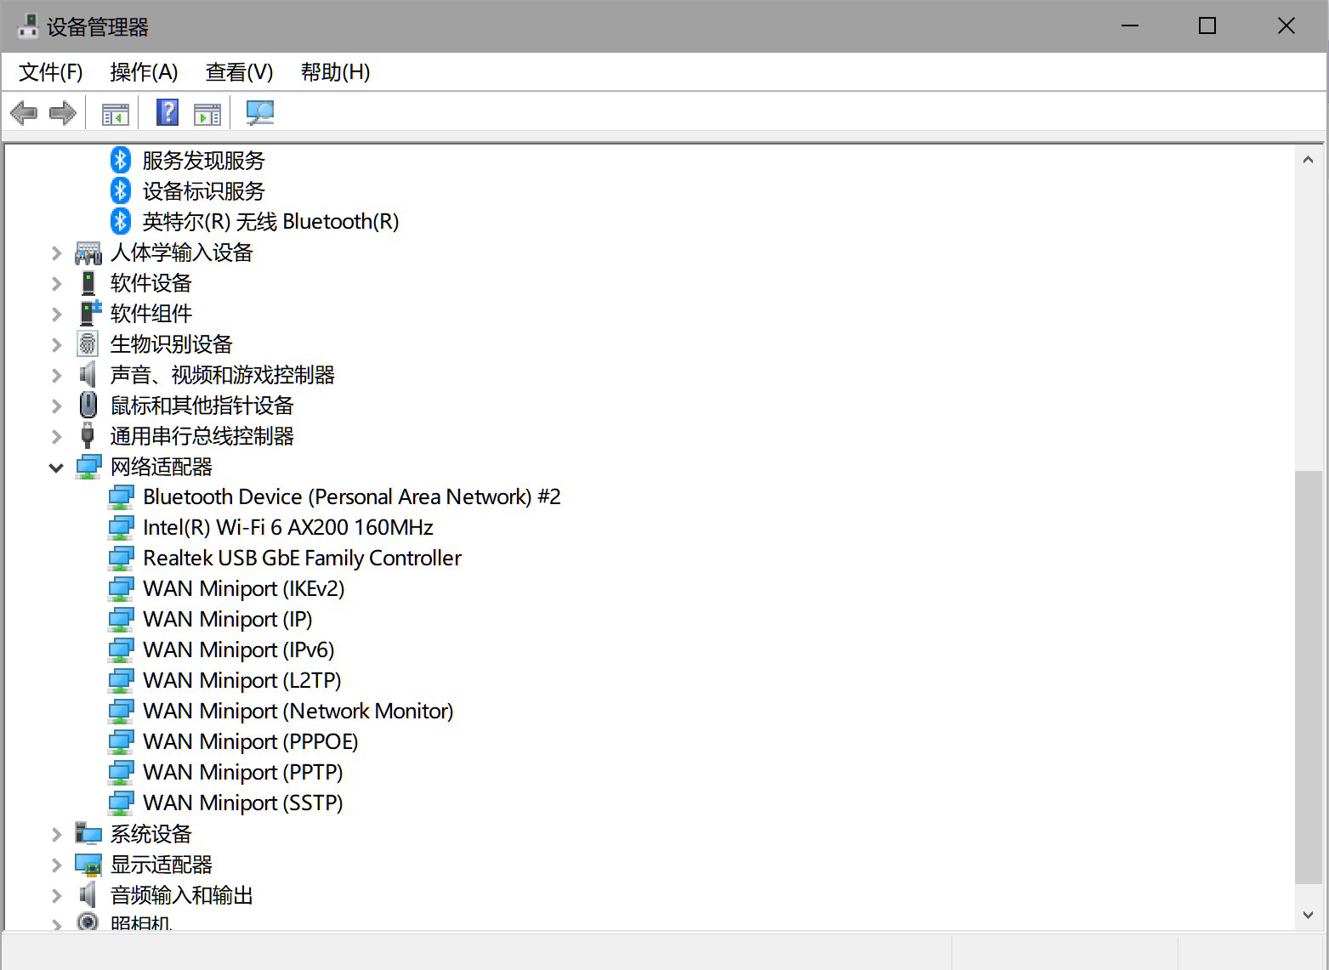The width and height of the screenshot is (1329, 970).
Task: Click the Forward arrow toolbar icon
Action: (x=63, y=112)
